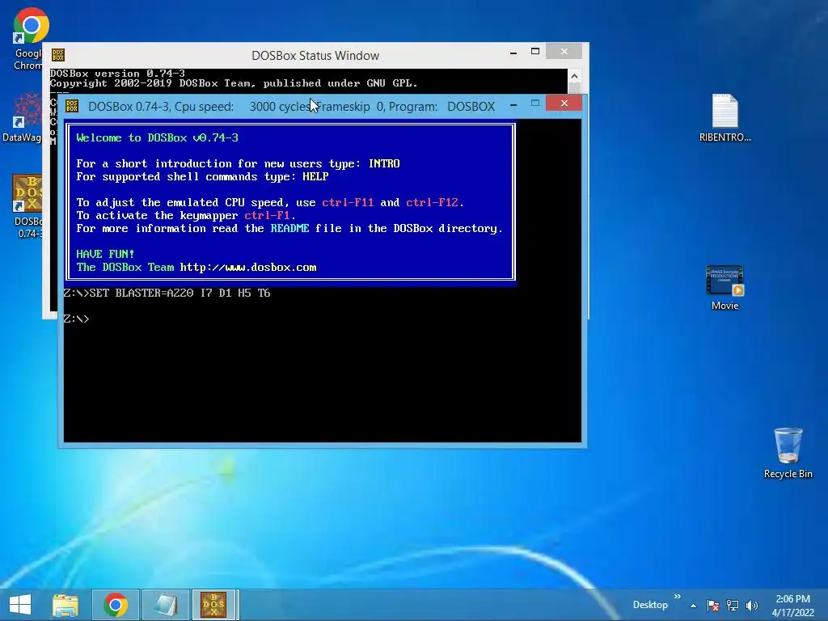
Task: Minimize the main DOSBox window
Action: click(513, 106)
